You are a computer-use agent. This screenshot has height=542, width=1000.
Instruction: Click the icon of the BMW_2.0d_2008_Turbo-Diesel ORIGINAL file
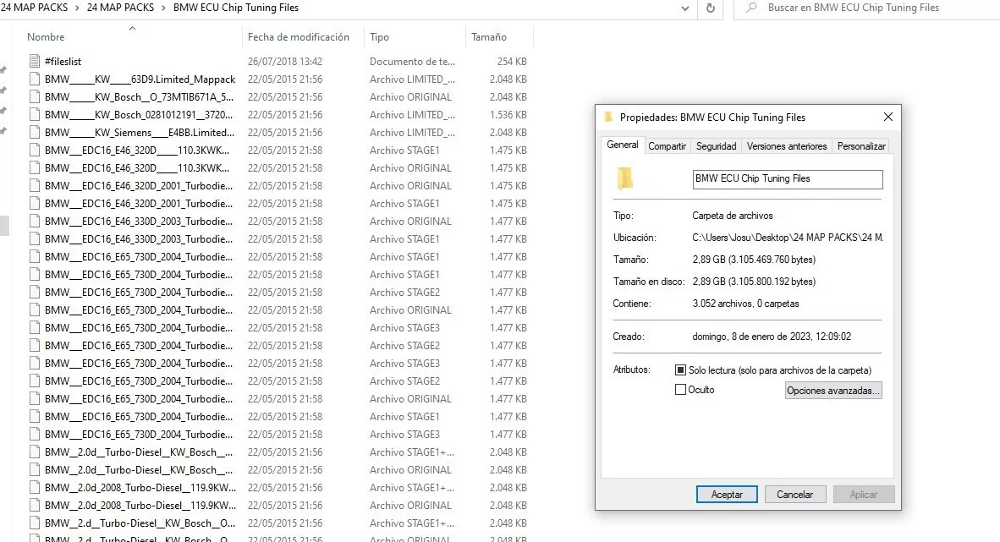(x=35, y=506)
